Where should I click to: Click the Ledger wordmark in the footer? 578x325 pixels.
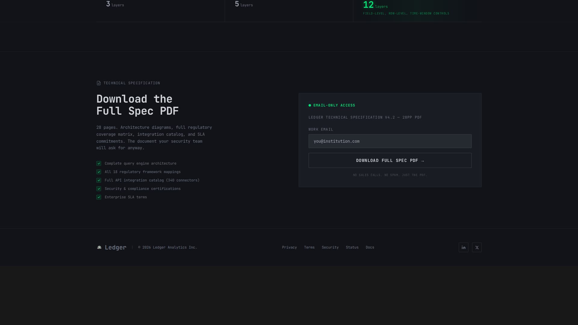[x=115, y=247]
